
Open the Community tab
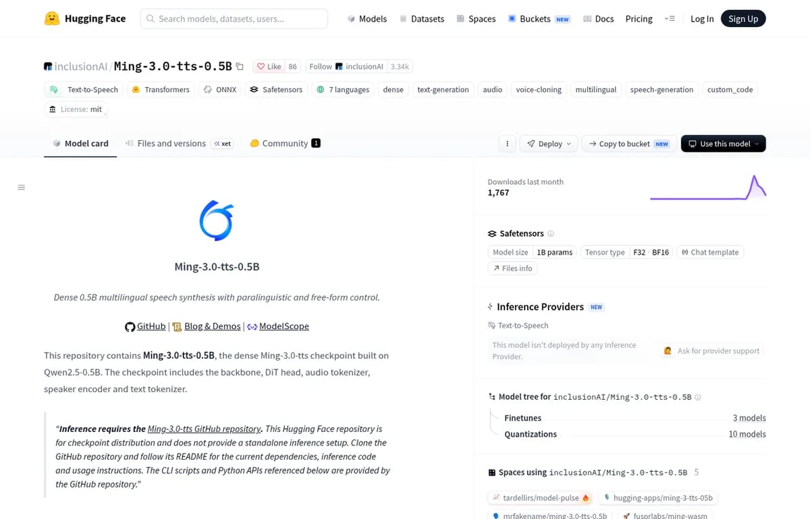click(x=285, y=144)
